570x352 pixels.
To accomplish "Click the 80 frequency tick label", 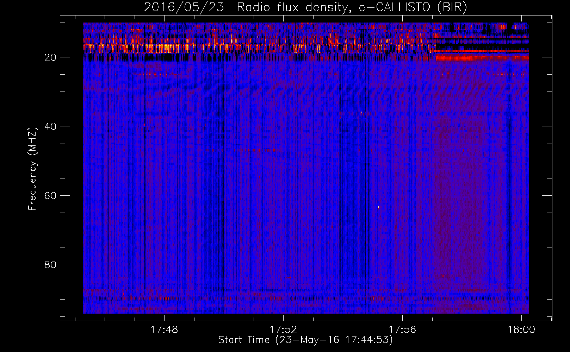I will pos(50,265).
